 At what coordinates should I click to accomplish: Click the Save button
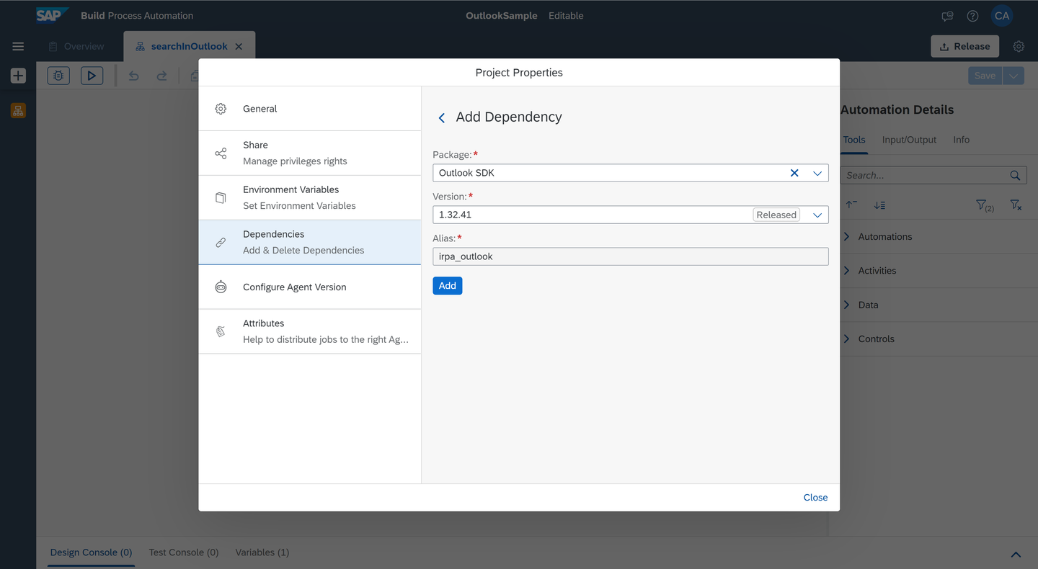click(985, 76)
